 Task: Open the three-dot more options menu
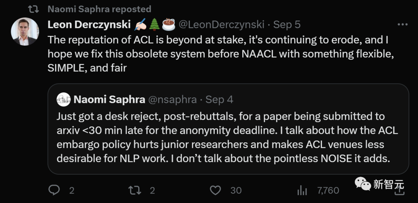point(403,25)
